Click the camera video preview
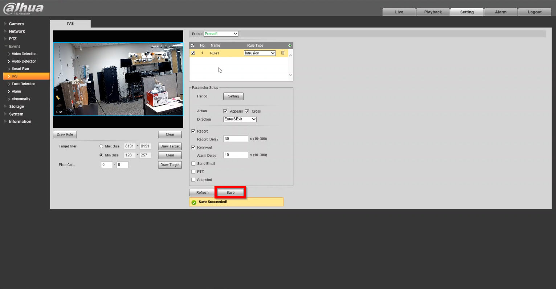The height and width of the screenshot is (289, 556). (x=118, y=79)
